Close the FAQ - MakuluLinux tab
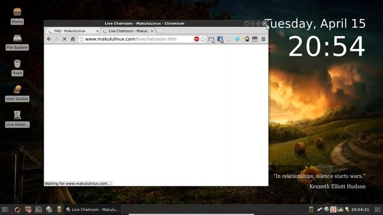383x215 pixels. click(x=97, y=31)
